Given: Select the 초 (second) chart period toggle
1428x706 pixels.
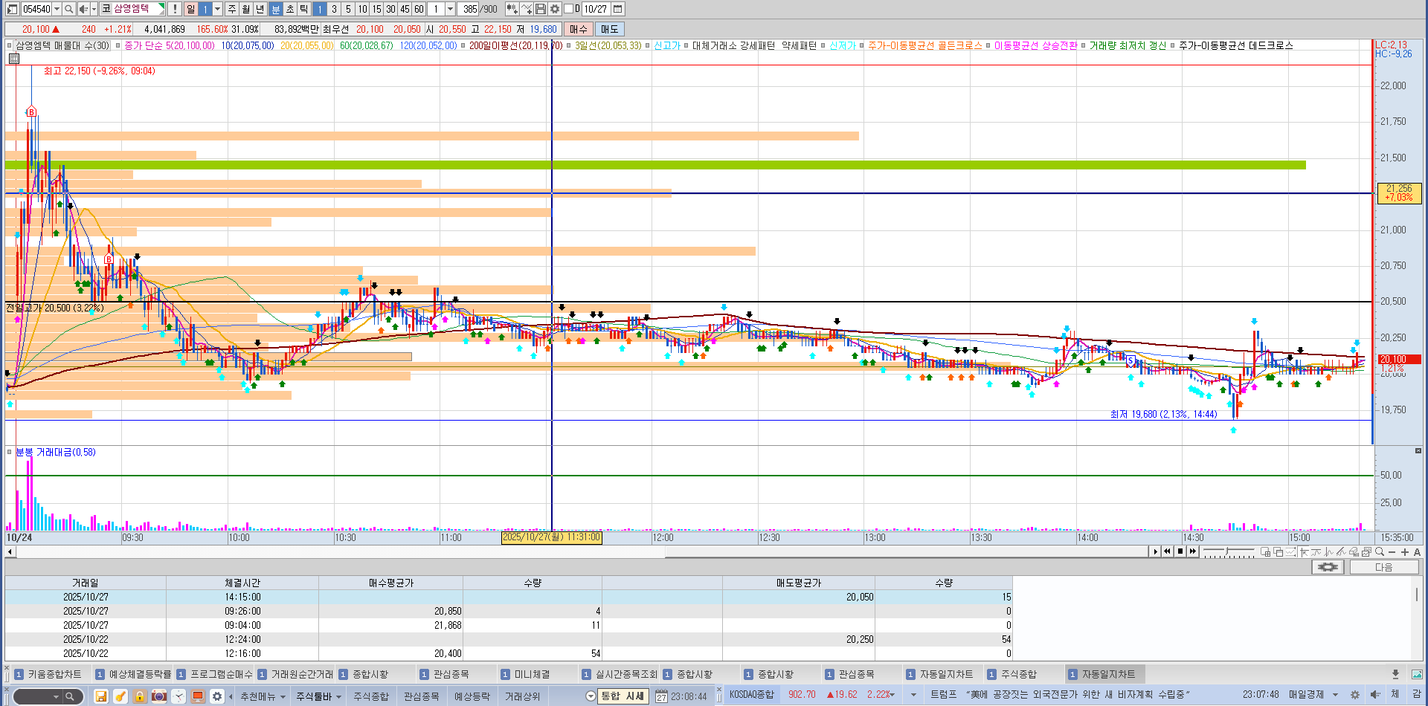Looking at the screenshot, I should pos(290,9).
